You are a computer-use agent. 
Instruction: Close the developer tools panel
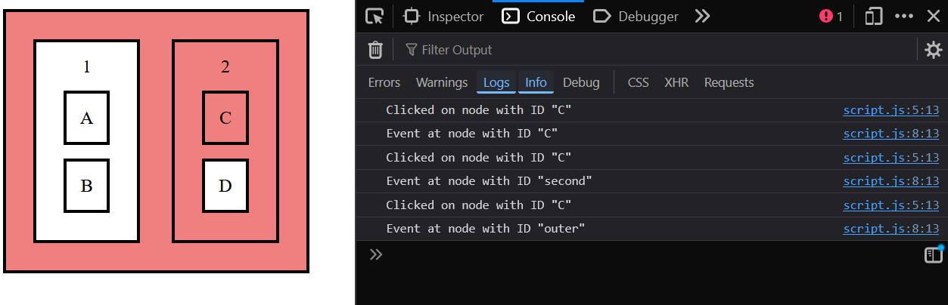tap(933, 17)
